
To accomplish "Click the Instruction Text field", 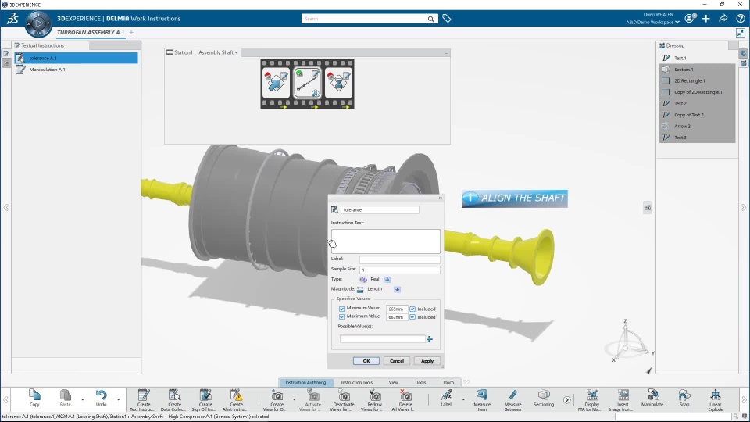I will [385, 241].
